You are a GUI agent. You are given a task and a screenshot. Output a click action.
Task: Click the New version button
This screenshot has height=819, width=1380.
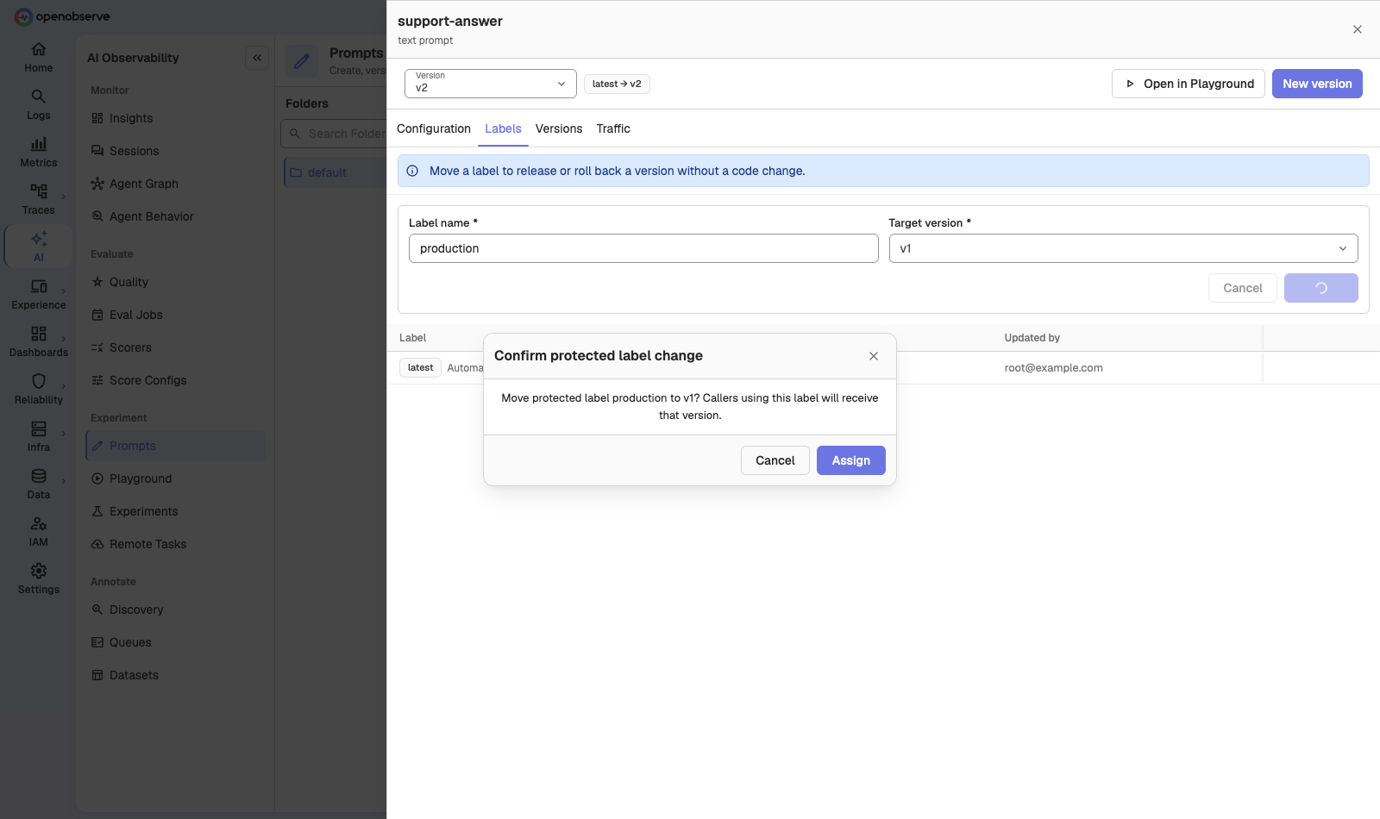(1317, 84)
